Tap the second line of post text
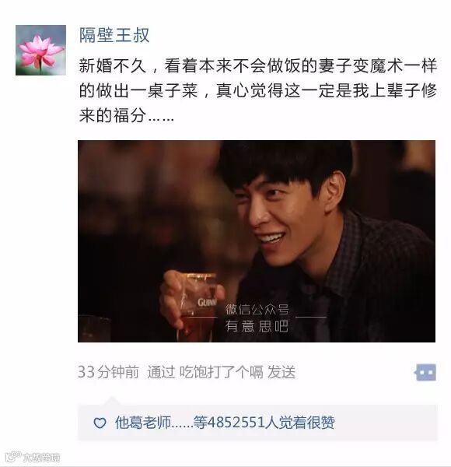This screenshot has width=451, height=467. (x=257, y=90)
